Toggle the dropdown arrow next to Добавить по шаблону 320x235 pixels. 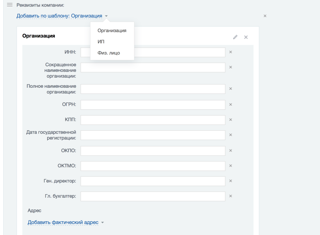pyautogui.click(x=106, y=16)
